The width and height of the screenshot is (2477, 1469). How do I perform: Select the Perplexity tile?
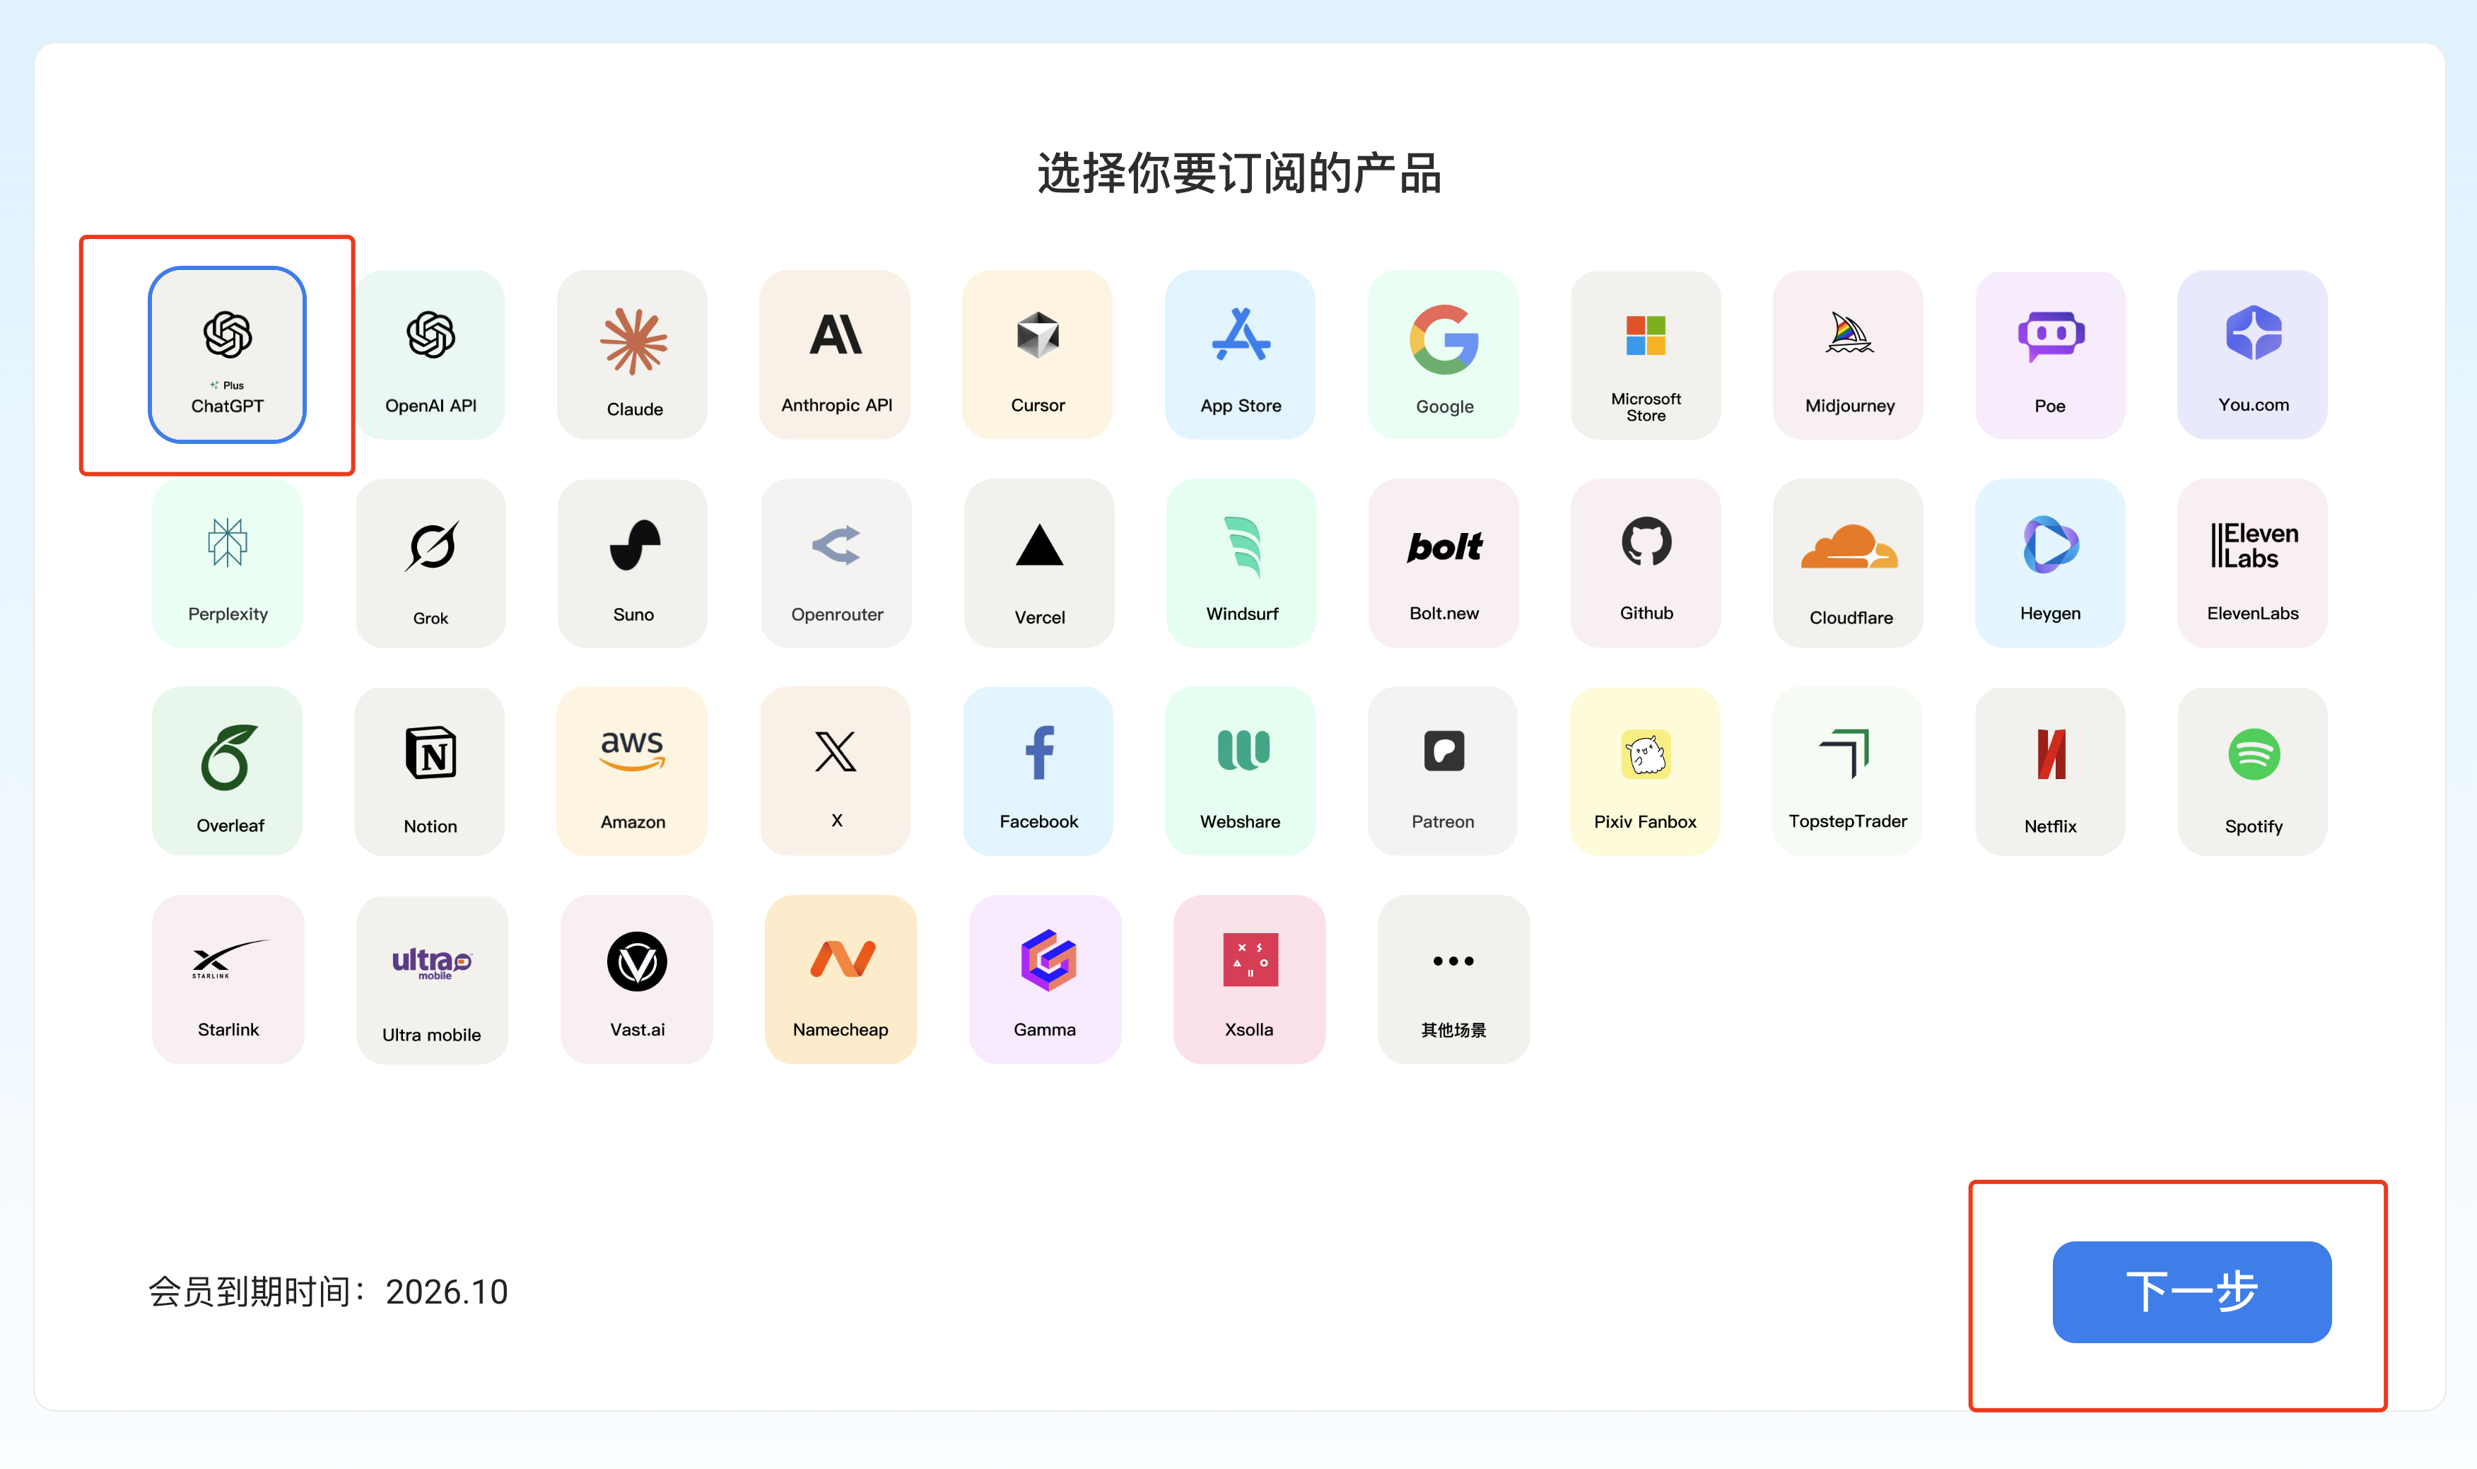[x=227, y=563]
